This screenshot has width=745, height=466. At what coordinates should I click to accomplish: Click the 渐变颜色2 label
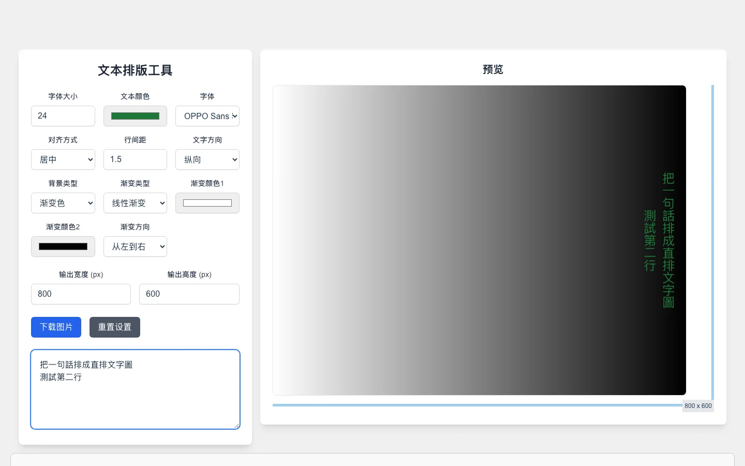tap(63, 227)
